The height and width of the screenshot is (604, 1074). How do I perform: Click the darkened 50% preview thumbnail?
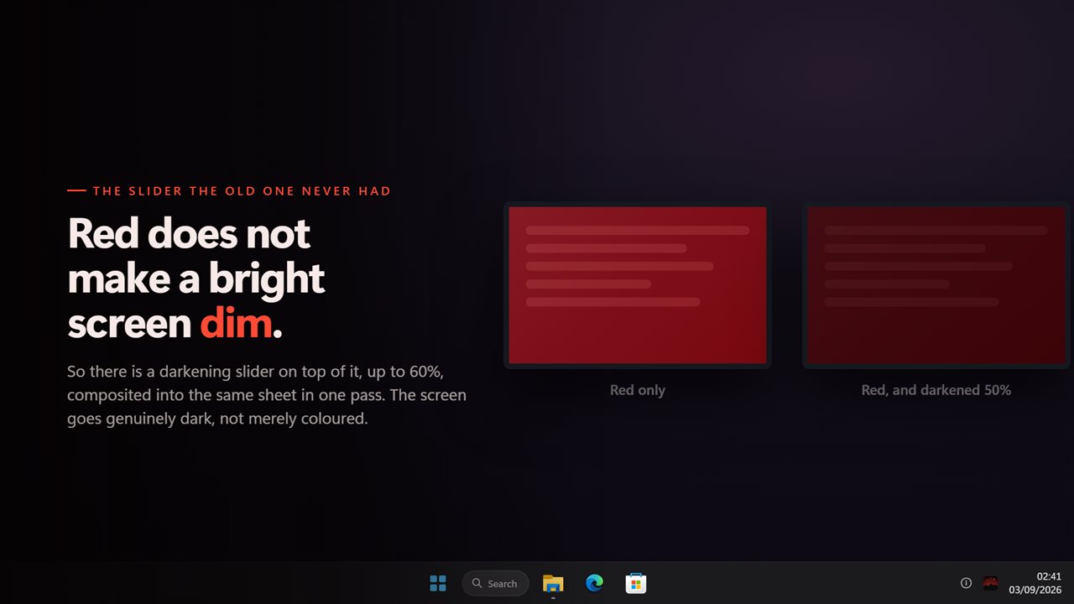pyautogui.click(x=936, y=285)
